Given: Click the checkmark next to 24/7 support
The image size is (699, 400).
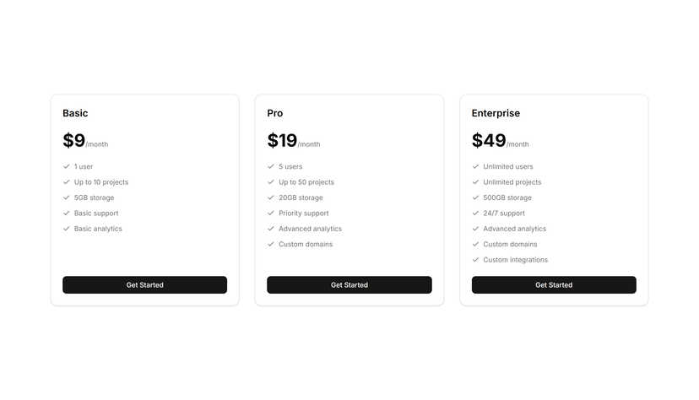Looking at the screenshot, I should tap(475, 214).
